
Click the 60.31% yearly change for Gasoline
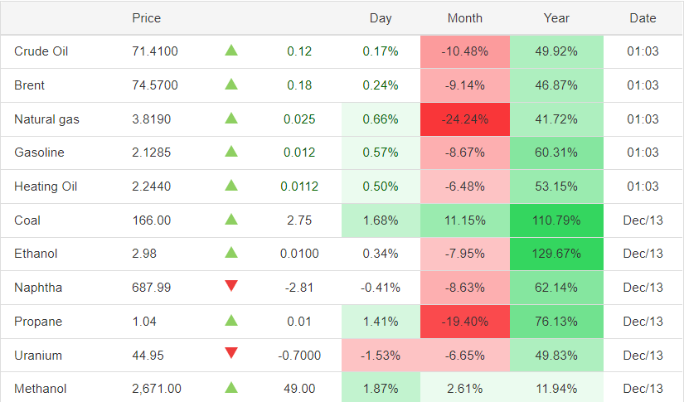coord(556,153)
